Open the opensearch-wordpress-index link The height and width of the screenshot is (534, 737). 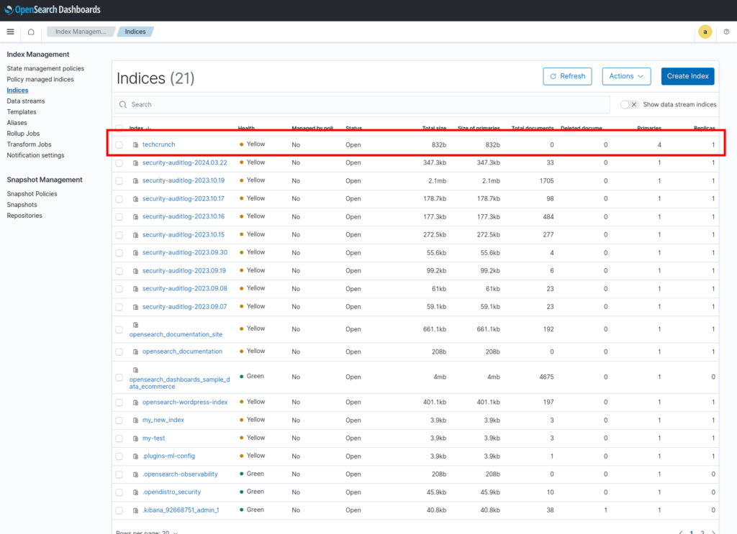185,402
